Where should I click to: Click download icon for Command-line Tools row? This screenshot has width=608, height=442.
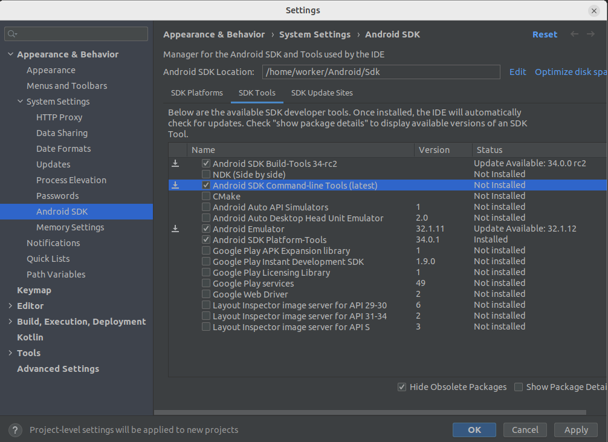click(x=175, y=185)
